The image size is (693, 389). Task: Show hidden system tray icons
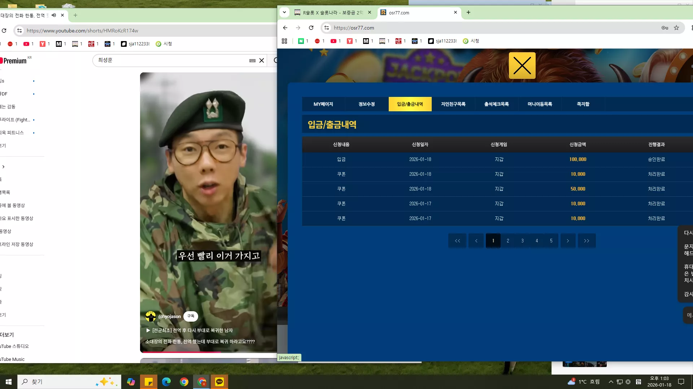click(x=611, y=382)
